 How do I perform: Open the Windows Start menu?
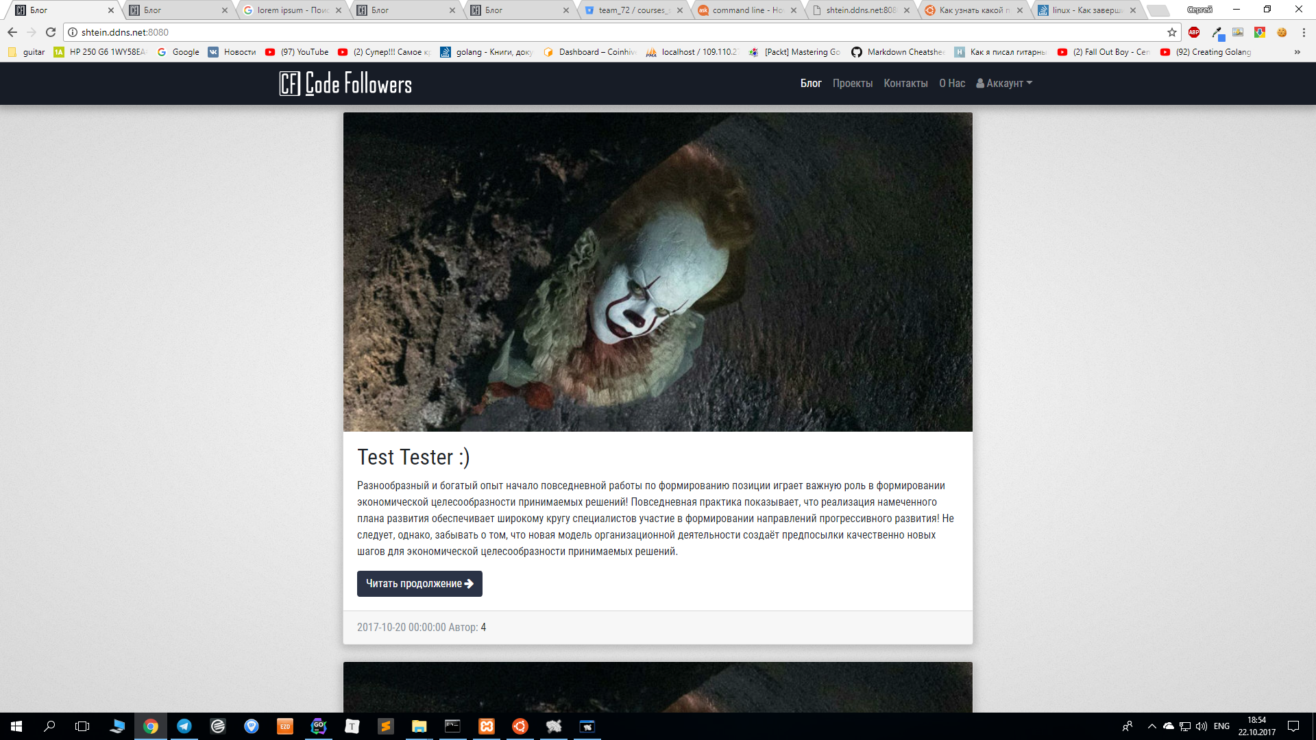click(x=16, y=726)
